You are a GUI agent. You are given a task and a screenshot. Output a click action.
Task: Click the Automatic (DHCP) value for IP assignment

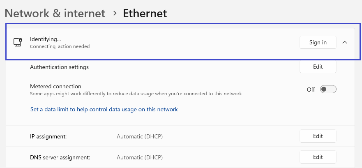point(140,136)
